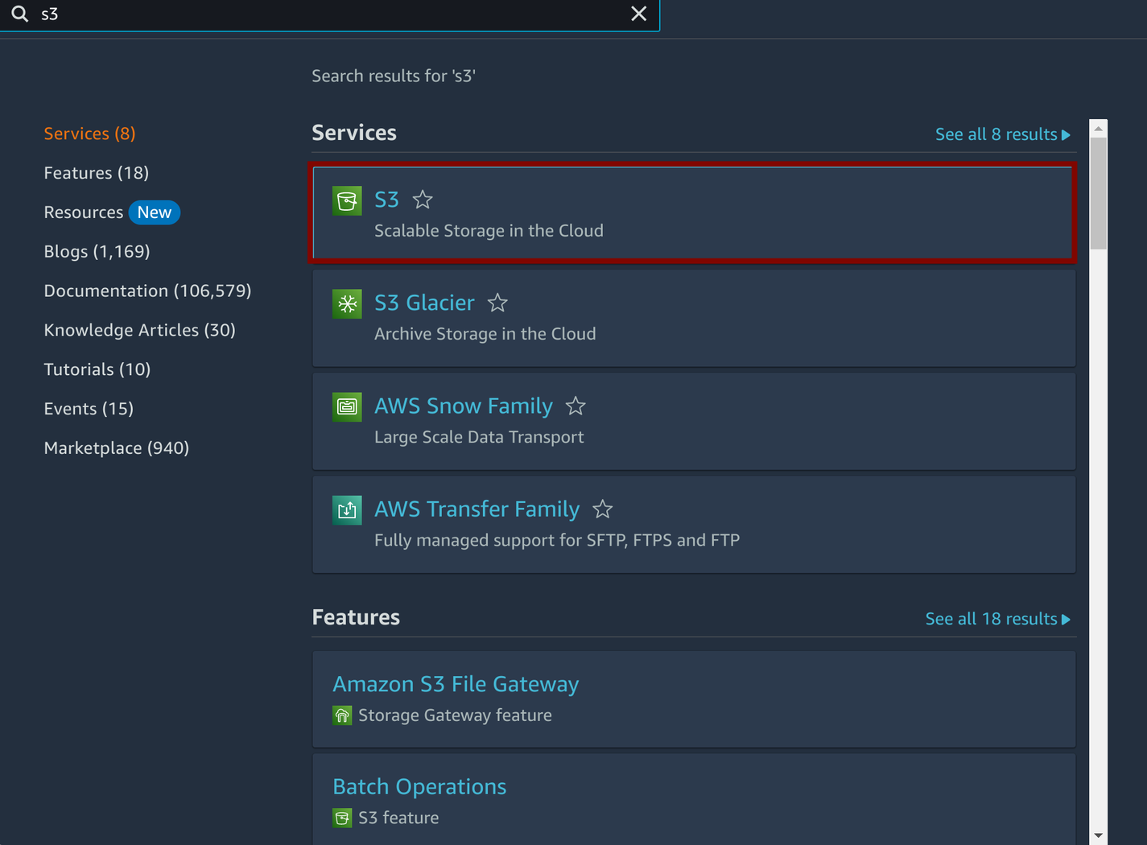The width and height of the screenshot is (1147, 845).
Task: Click the AWS Snow Family icon
Action: pos(347,406)
